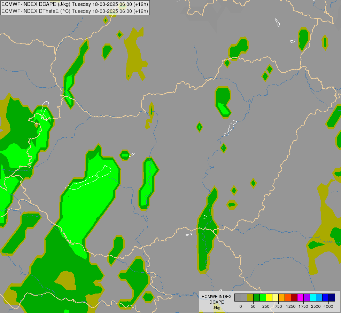341x313 pixels.
Task: Click the legend tick value 750
Action: click(x=278, y=306)
